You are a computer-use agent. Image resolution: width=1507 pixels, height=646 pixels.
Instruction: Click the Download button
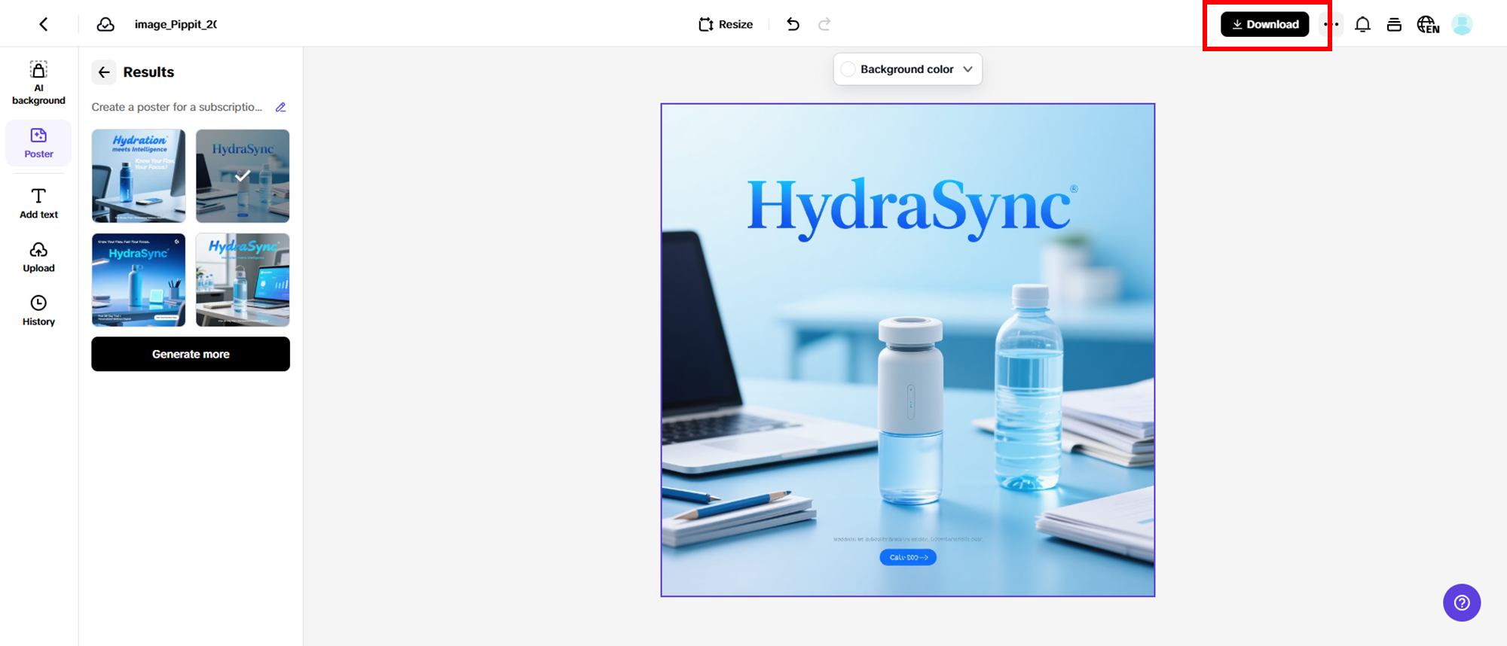(x=1265, y=24)
